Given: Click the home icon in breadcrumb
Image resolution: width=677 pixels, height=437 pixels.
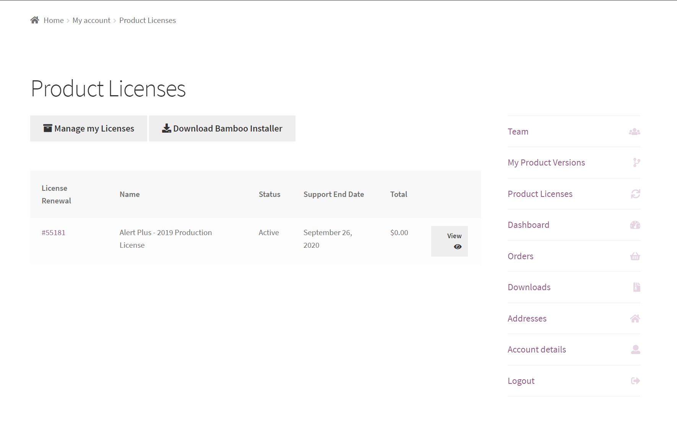Looking at the screenshot, I should [35, 20].
